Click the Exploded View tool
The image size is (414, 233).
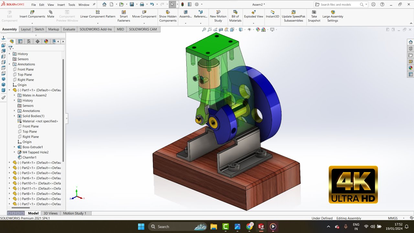[x=254, y=14]
